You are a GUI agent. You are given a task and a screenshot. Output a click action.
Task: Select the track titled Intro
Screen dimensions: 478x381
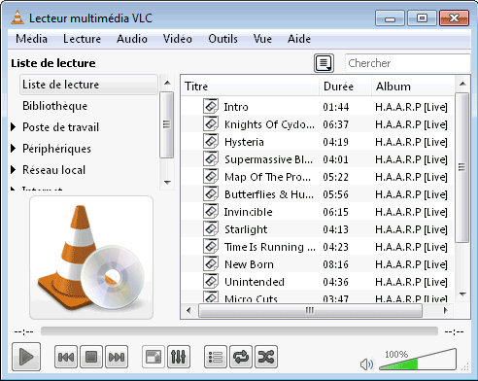click(236, 107)
